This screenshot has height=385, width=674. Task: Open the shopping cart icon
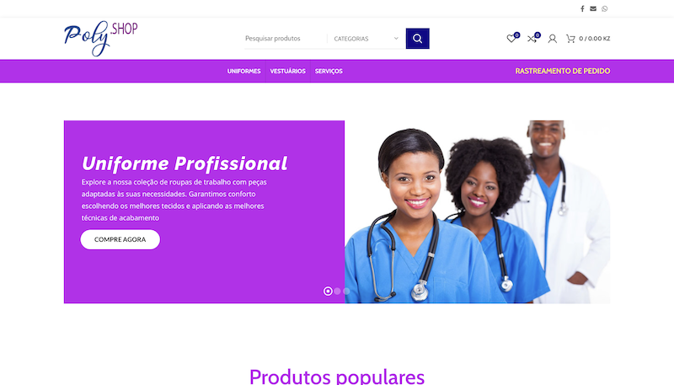pos(570,39)
